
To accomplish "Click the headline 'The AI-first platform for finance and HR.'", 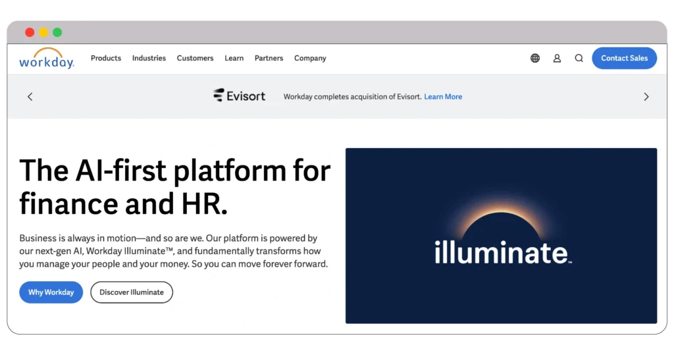I will pos(175,187).
